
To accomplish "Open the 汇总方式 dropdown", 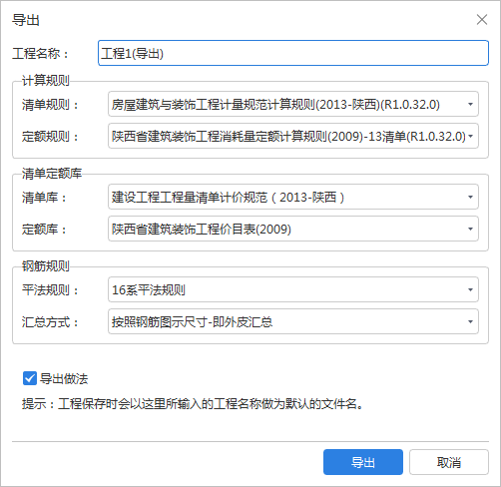I will (x=293, y=321).
